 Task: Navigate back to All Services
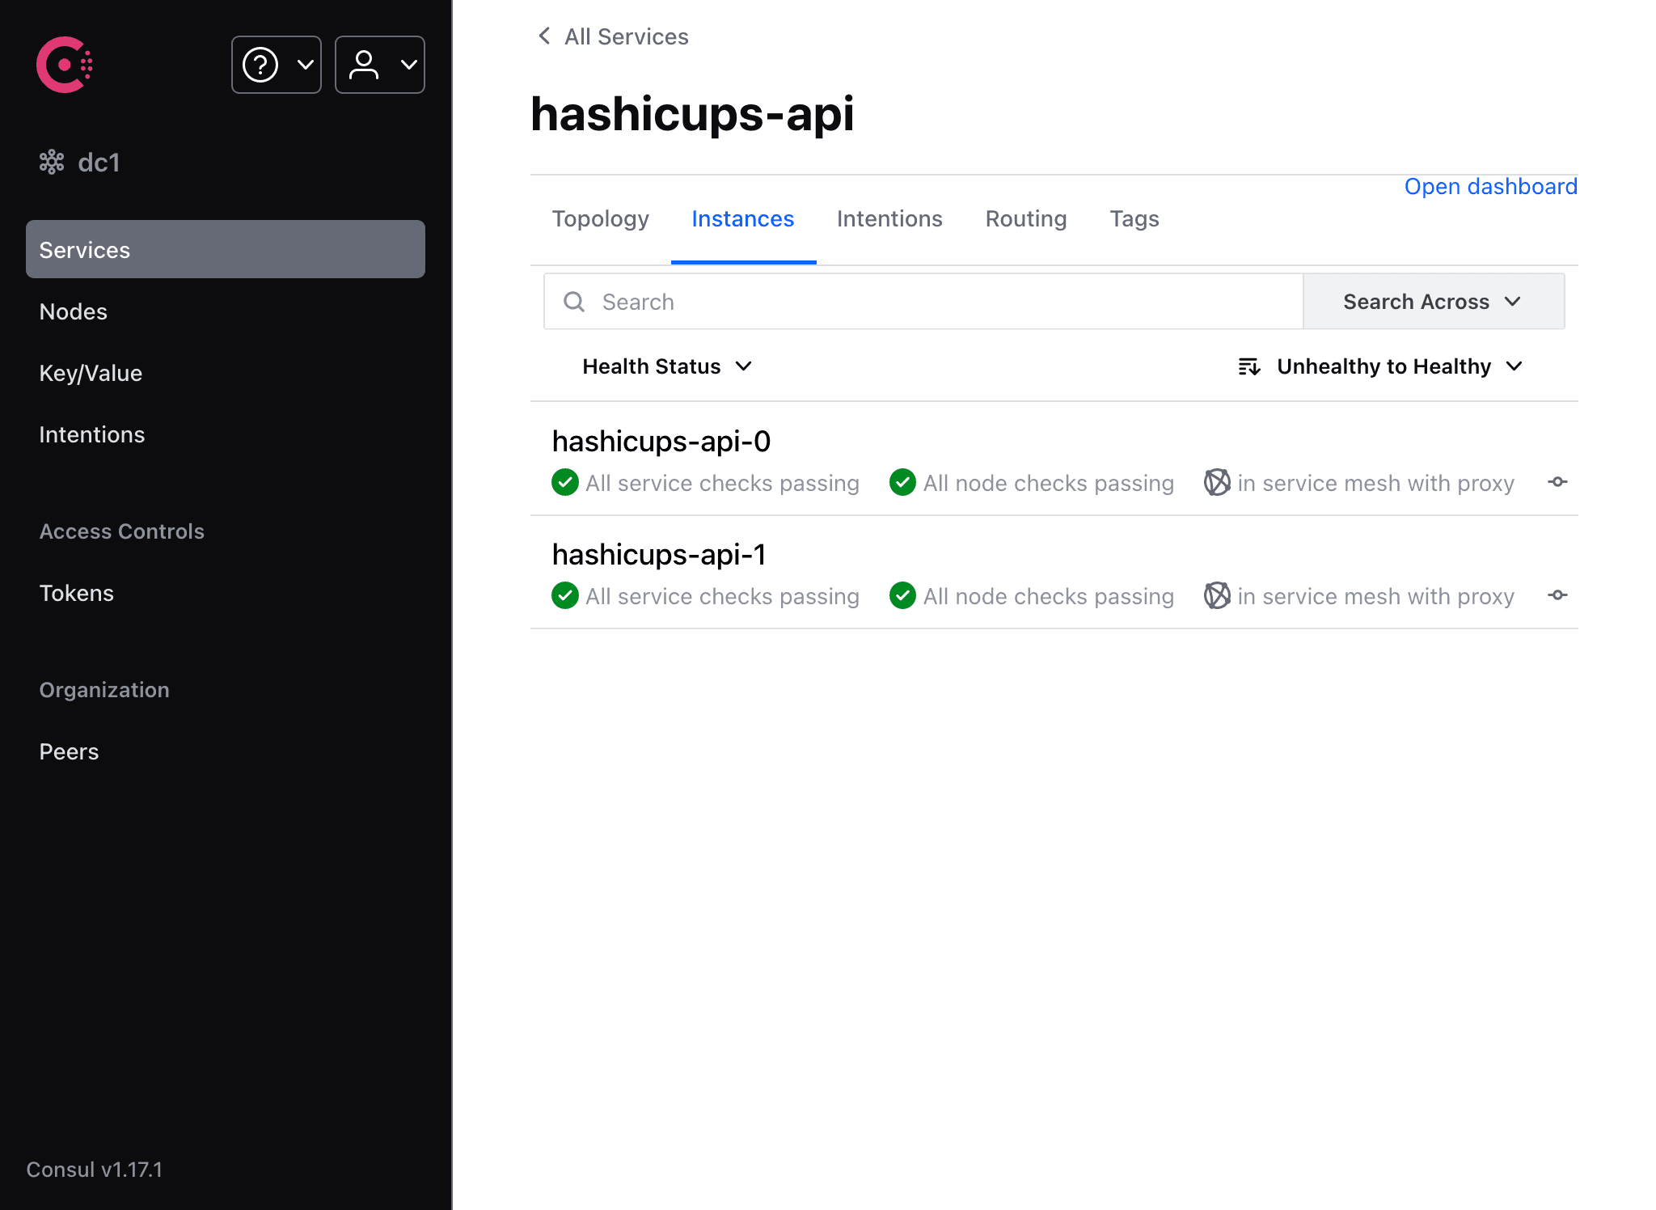tap(613, 36)
